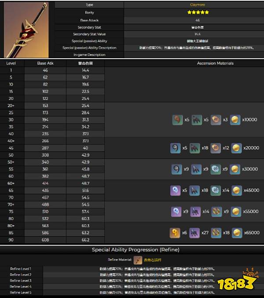Click the Mora coin icon beside x65000
The height and width of the screenshot is (298, 264).
(237, 233)
